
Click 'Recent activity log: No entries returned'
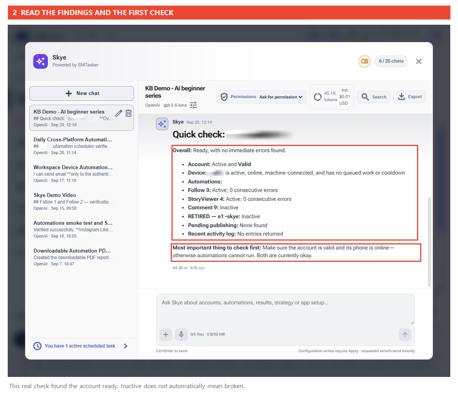[x=236, y=234]
